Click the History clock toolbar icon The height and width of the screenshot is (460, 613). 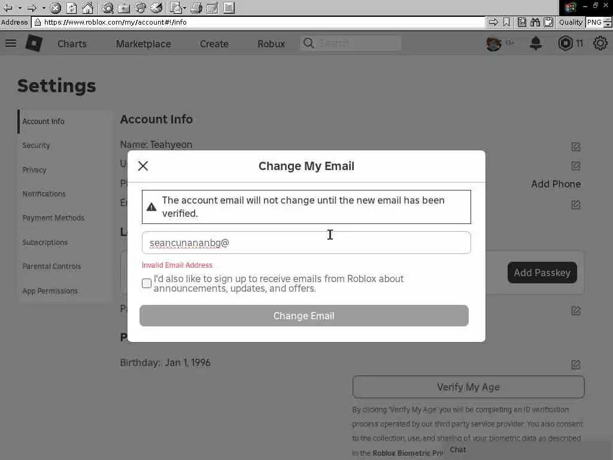[156, 8]
